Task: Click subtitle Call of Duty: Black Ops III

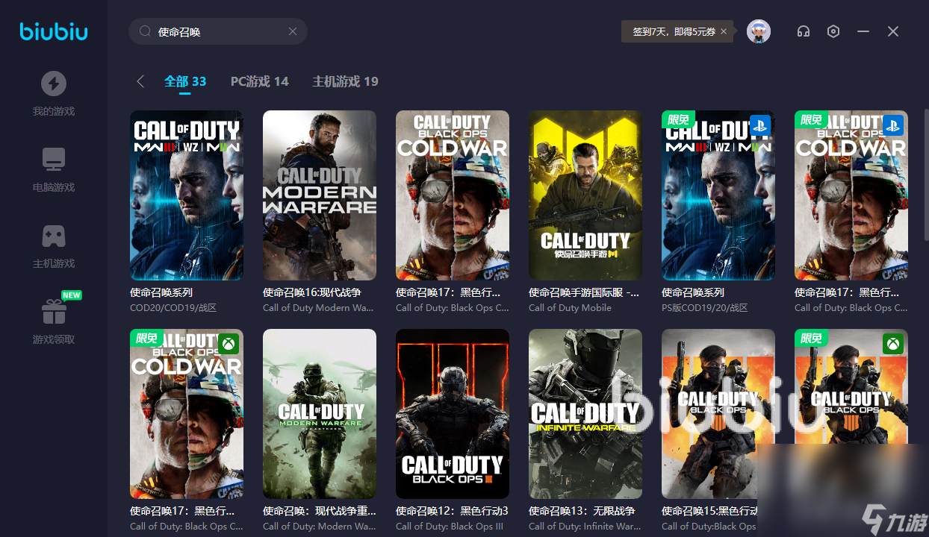Action: (x=450, y=527)
